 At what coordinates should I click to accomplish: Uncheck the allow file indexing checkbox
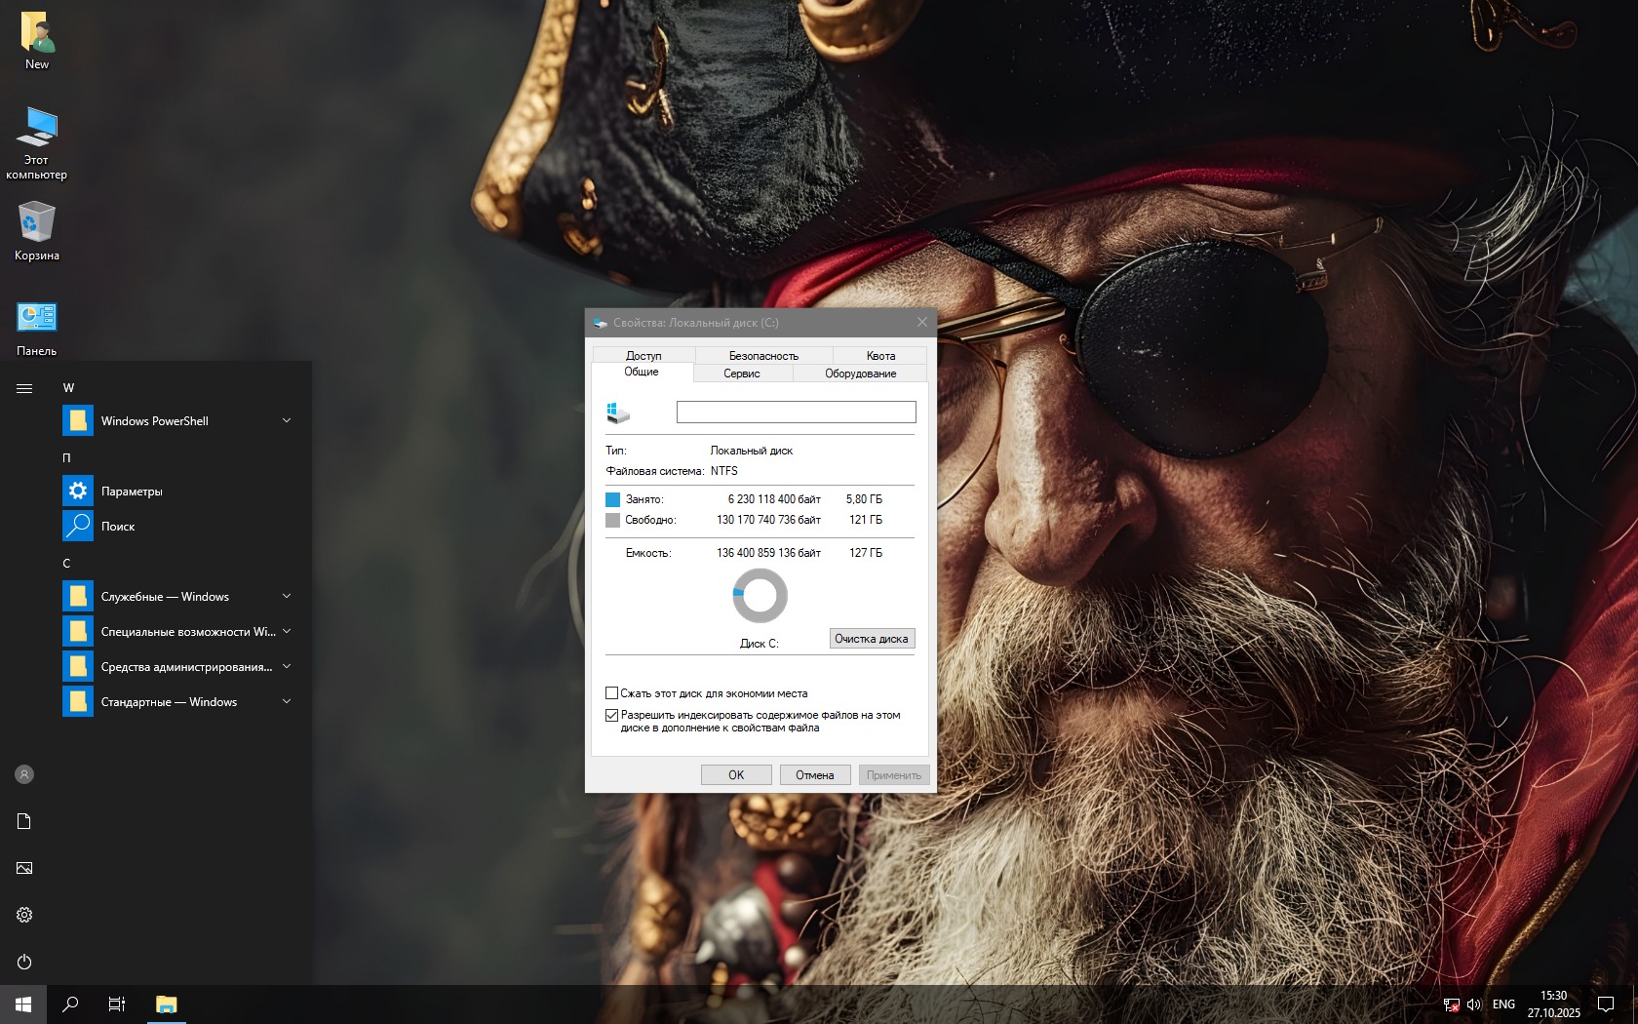click(612, 715)
